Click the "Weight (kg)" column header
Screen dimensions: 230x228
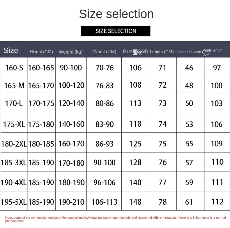[70, 52]
